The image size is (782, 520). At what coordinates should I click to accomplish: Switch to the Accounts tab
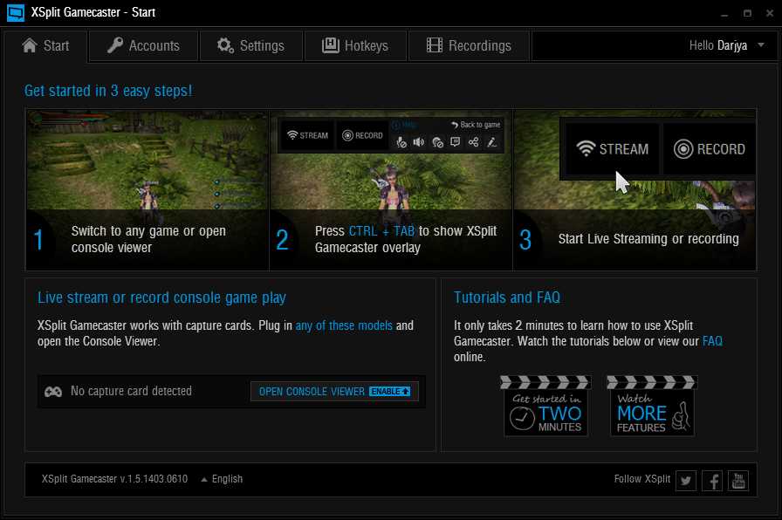point(144,46)
